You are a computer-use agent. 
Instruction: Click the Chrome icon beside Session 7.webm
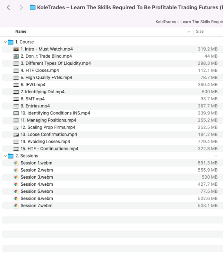16,206
